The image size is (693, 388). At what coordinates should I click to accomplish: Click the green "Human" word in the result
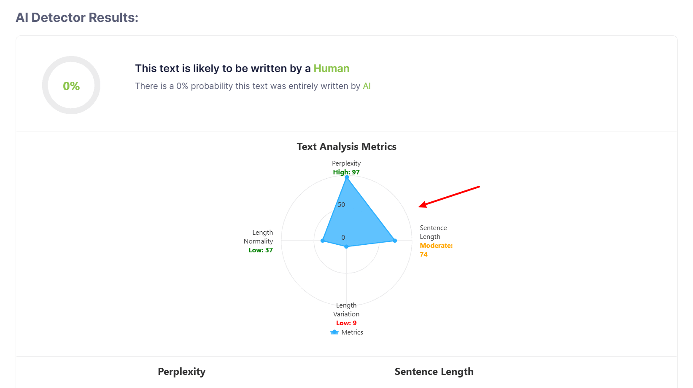pos(331,69)
